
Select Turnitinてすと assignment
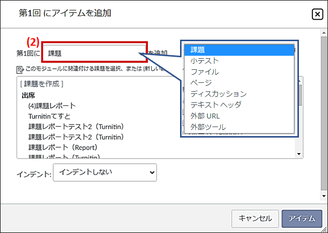[x=50, y=116]
